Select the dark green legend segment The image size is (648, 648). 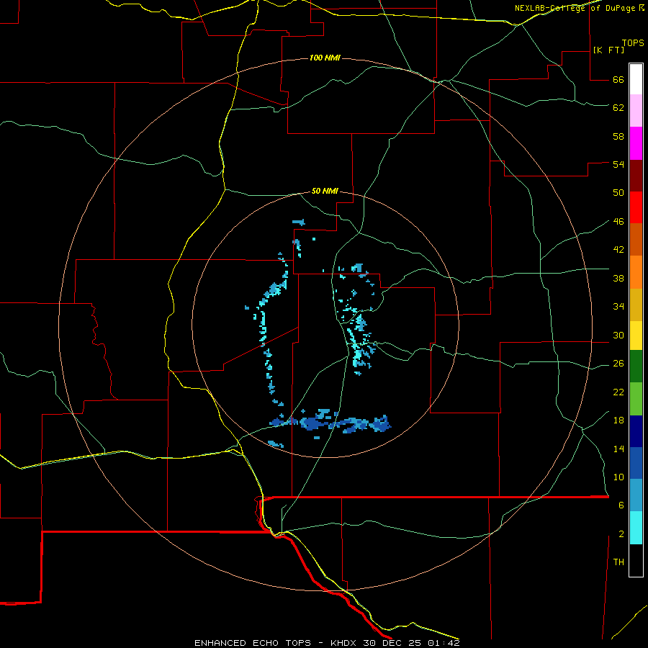pyautogui.click(x=636, y=366)
